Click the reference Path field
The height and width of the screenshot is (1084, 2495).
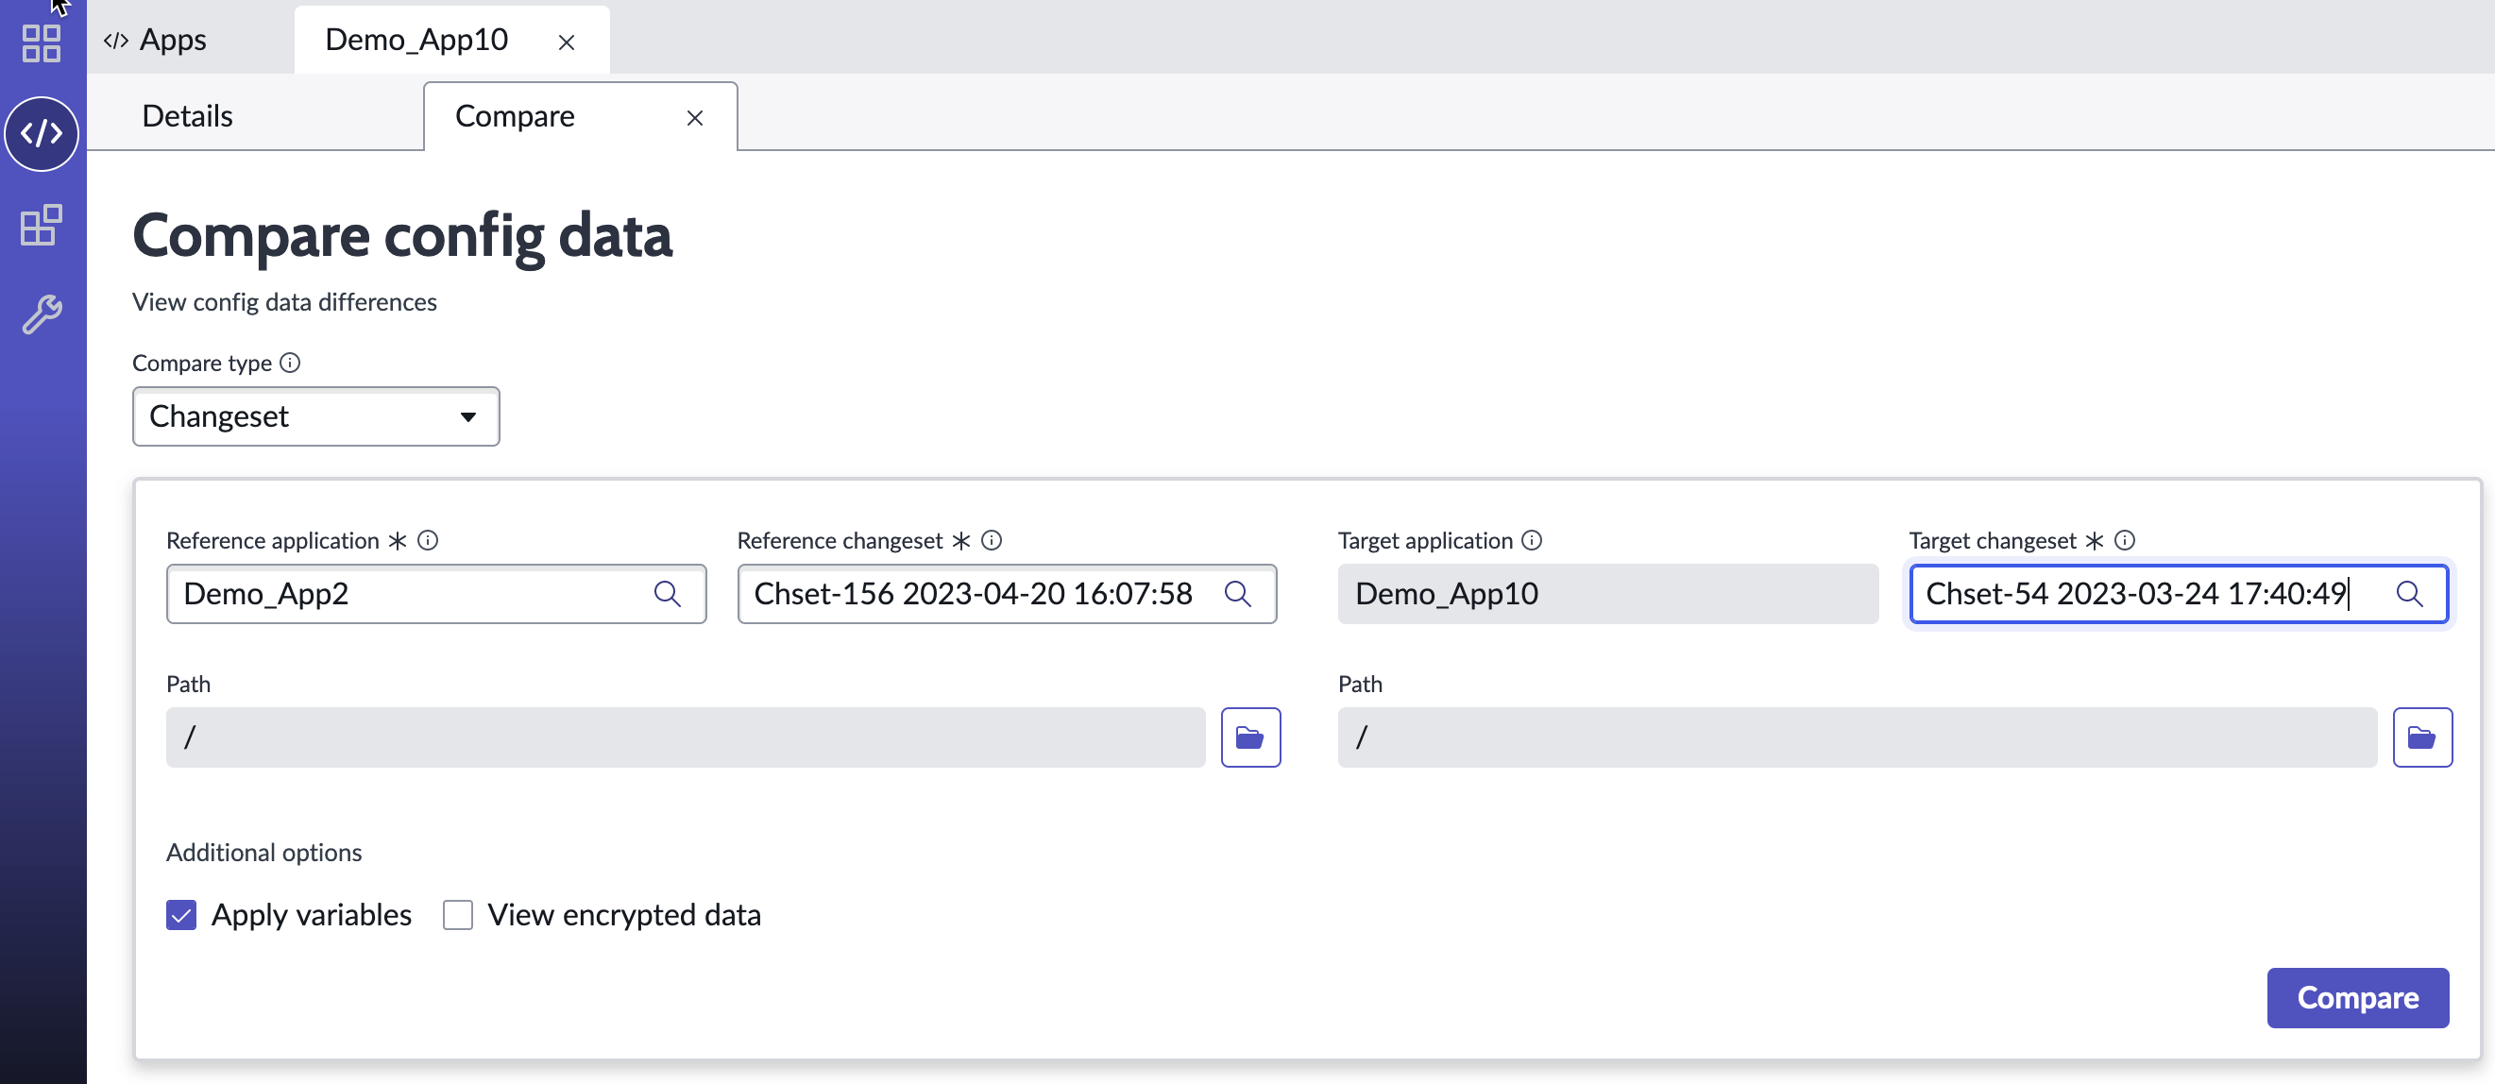tap(686, 738)
